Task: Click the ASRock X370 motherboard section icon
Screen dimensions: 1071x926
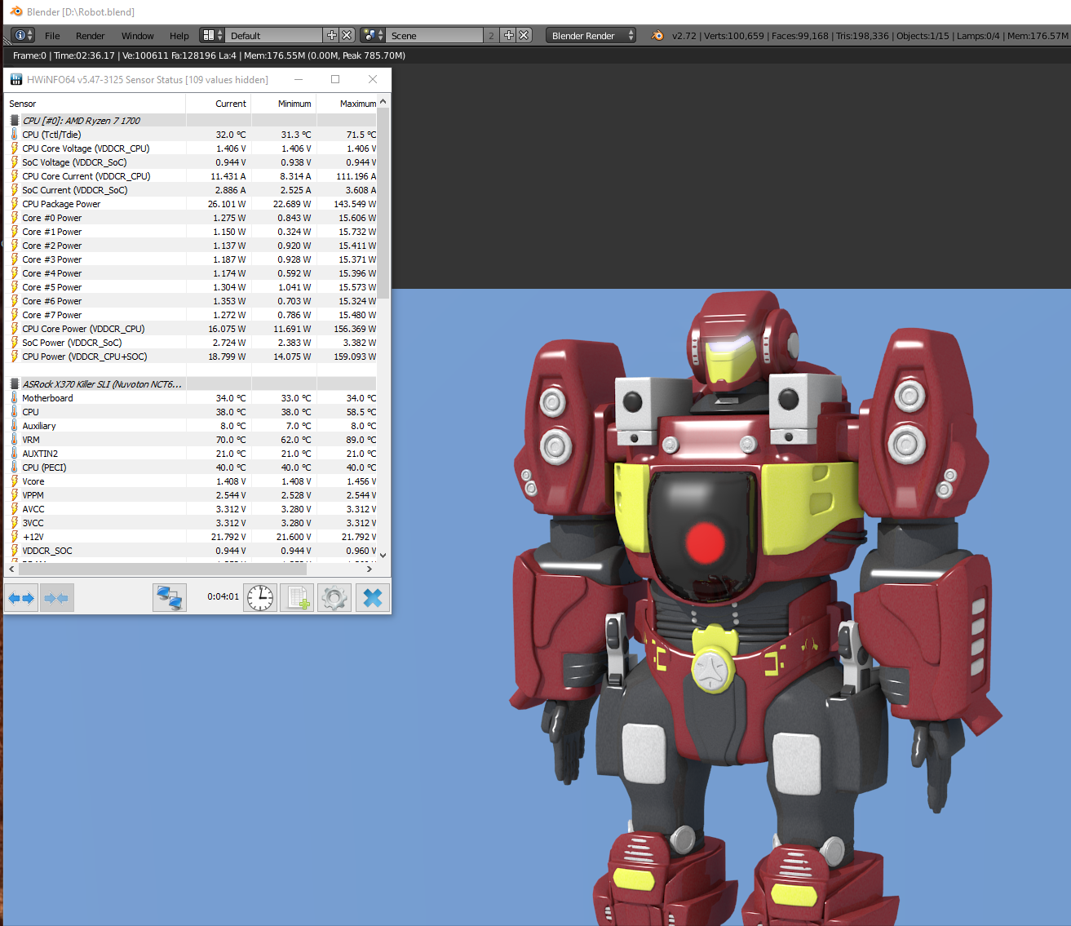Action: coord(14,383)
